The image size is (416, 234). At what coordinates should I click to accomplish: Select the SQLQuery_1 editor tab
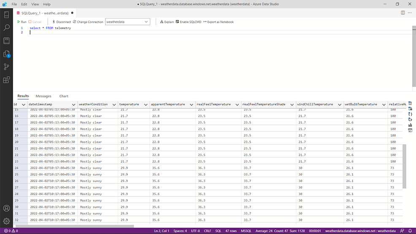45,13
